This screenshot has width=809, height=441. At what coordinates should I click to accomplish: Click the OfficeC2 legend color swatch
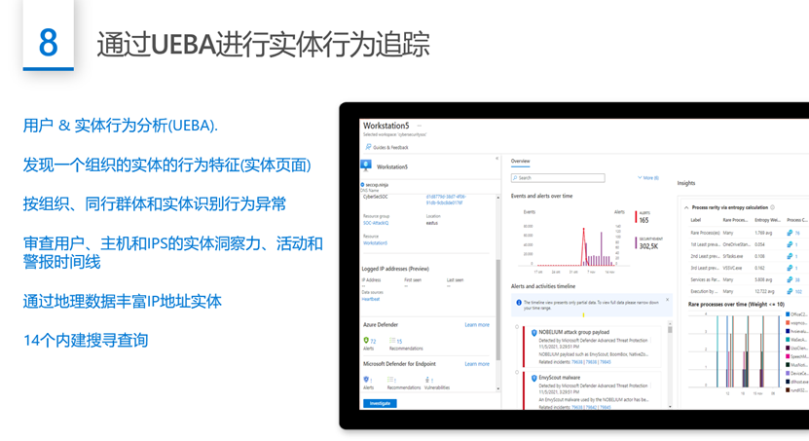pos(788,314)
